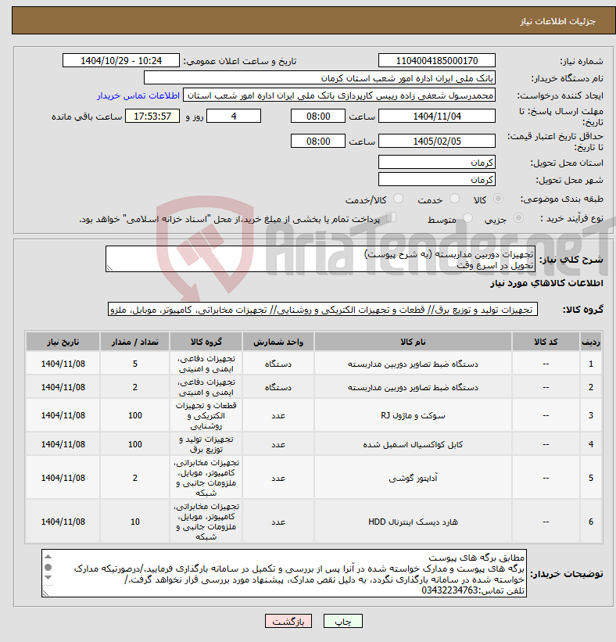Select the کالا/خدمت radio button
This screenshot has height=642, width=616.
click(x=398, y=199)
